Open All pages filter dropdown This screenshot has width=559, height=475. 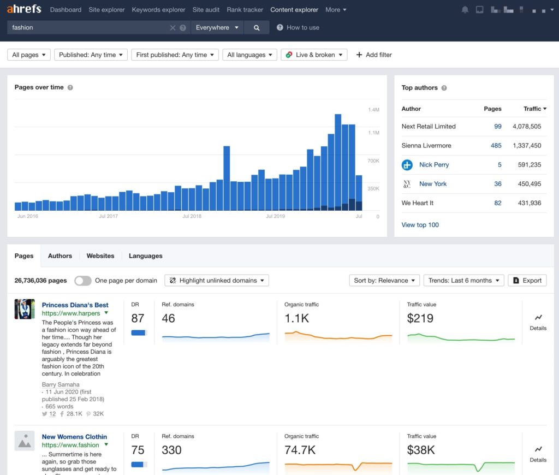tap(29, 55)
